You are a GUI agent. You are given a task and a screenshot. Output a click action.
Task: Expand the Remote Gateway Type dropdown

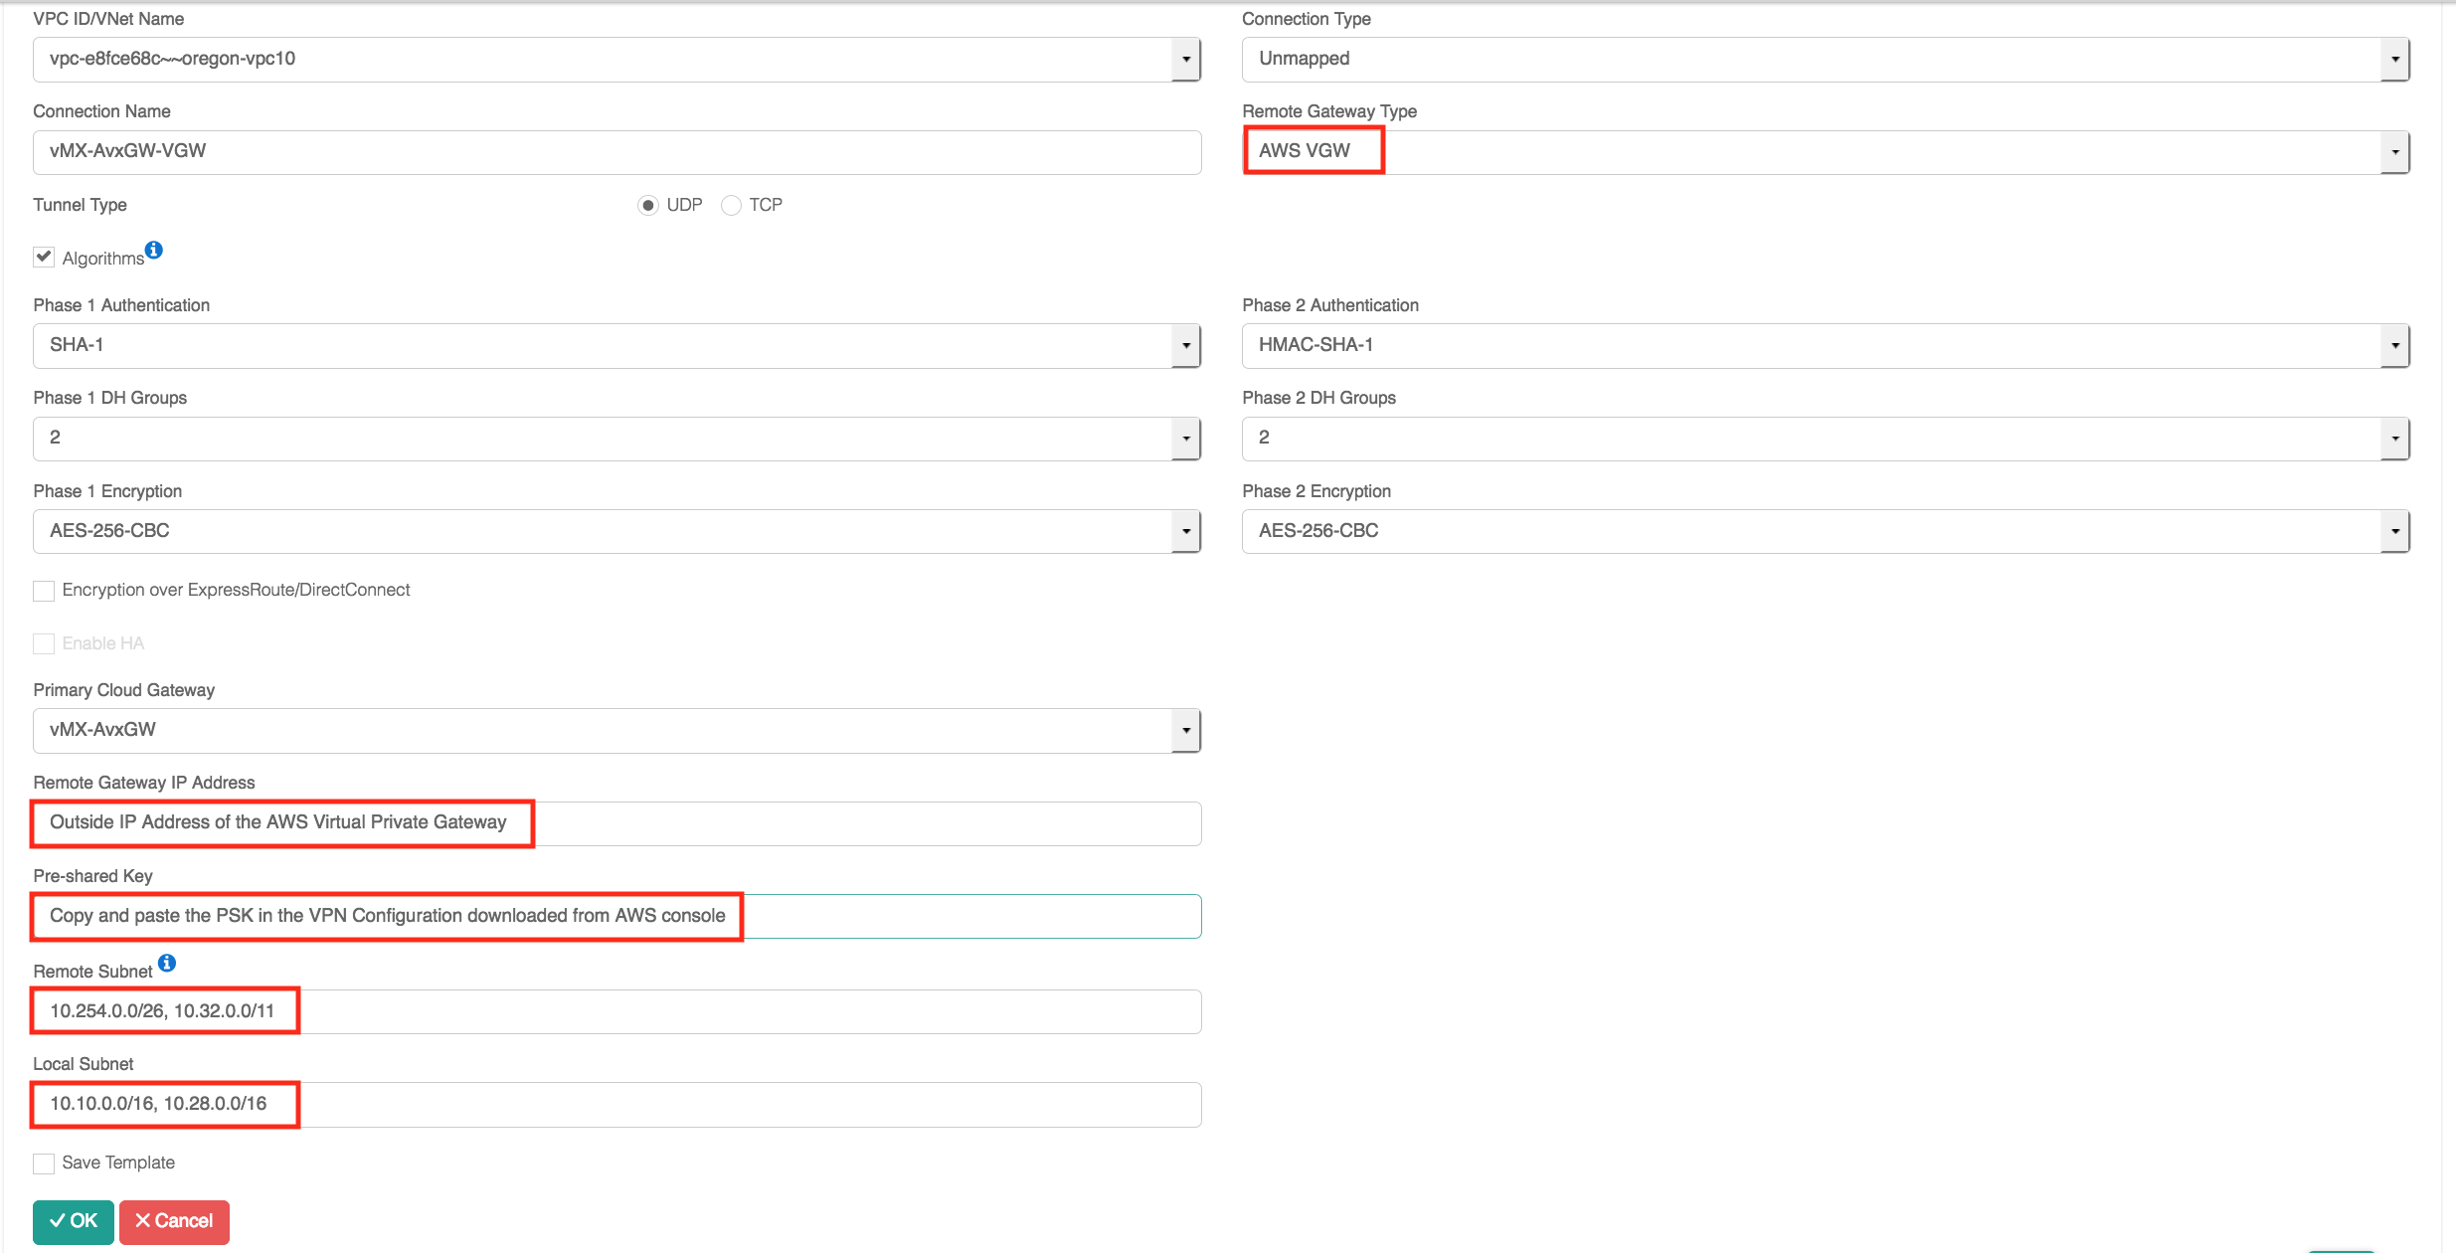tap(2394, 152)
